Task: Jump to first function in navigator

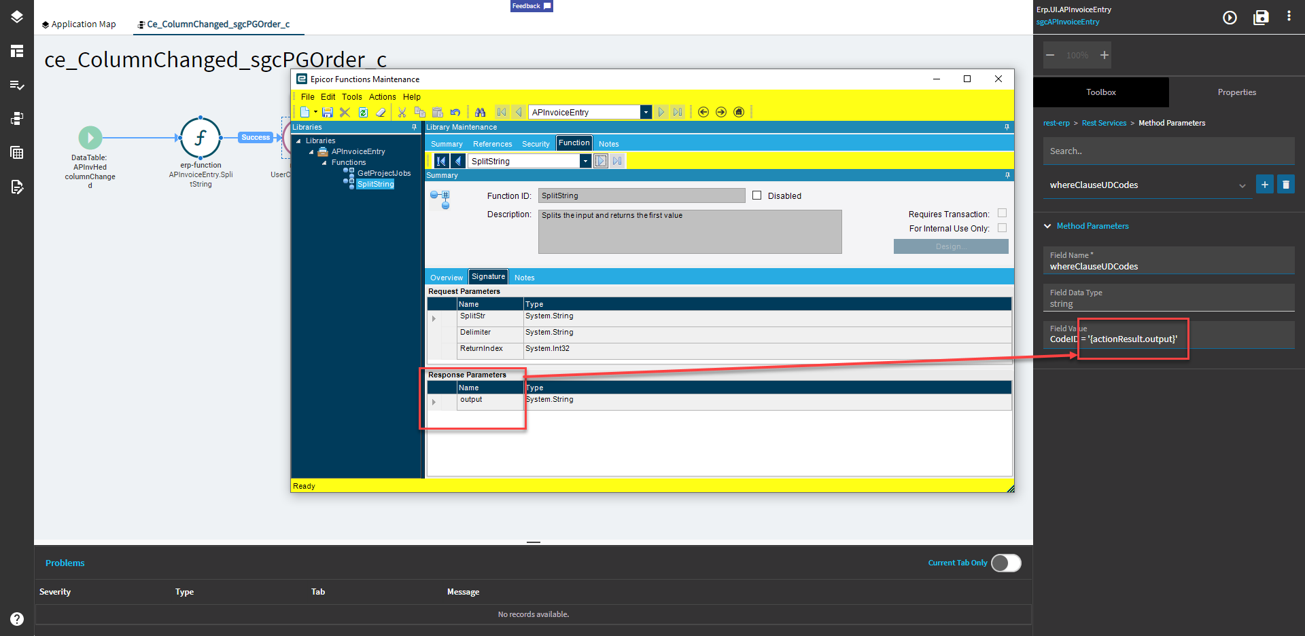Action: (x=441, y=161)
